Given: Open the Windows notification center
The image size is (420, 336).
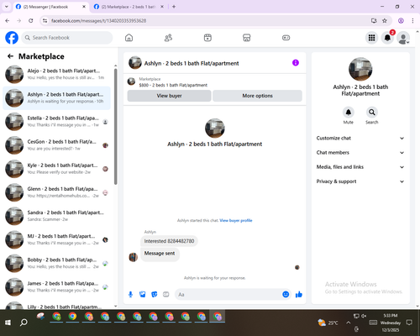Looking at the screenshot, I should [x=409, y=323].
